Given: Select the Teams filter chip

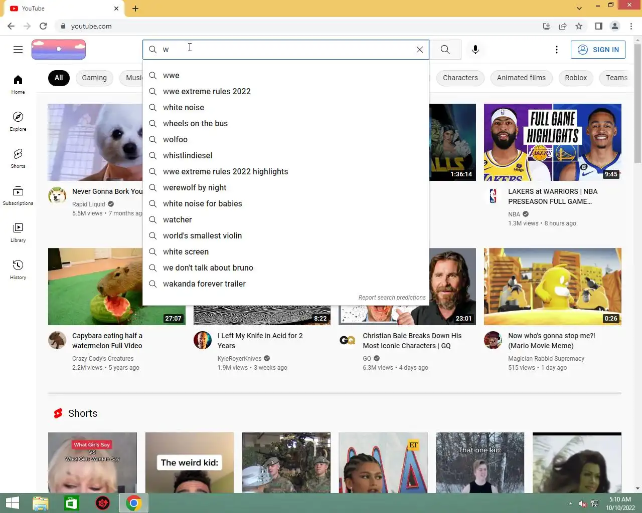Looking at the screenshot, I should coord(616,78).
